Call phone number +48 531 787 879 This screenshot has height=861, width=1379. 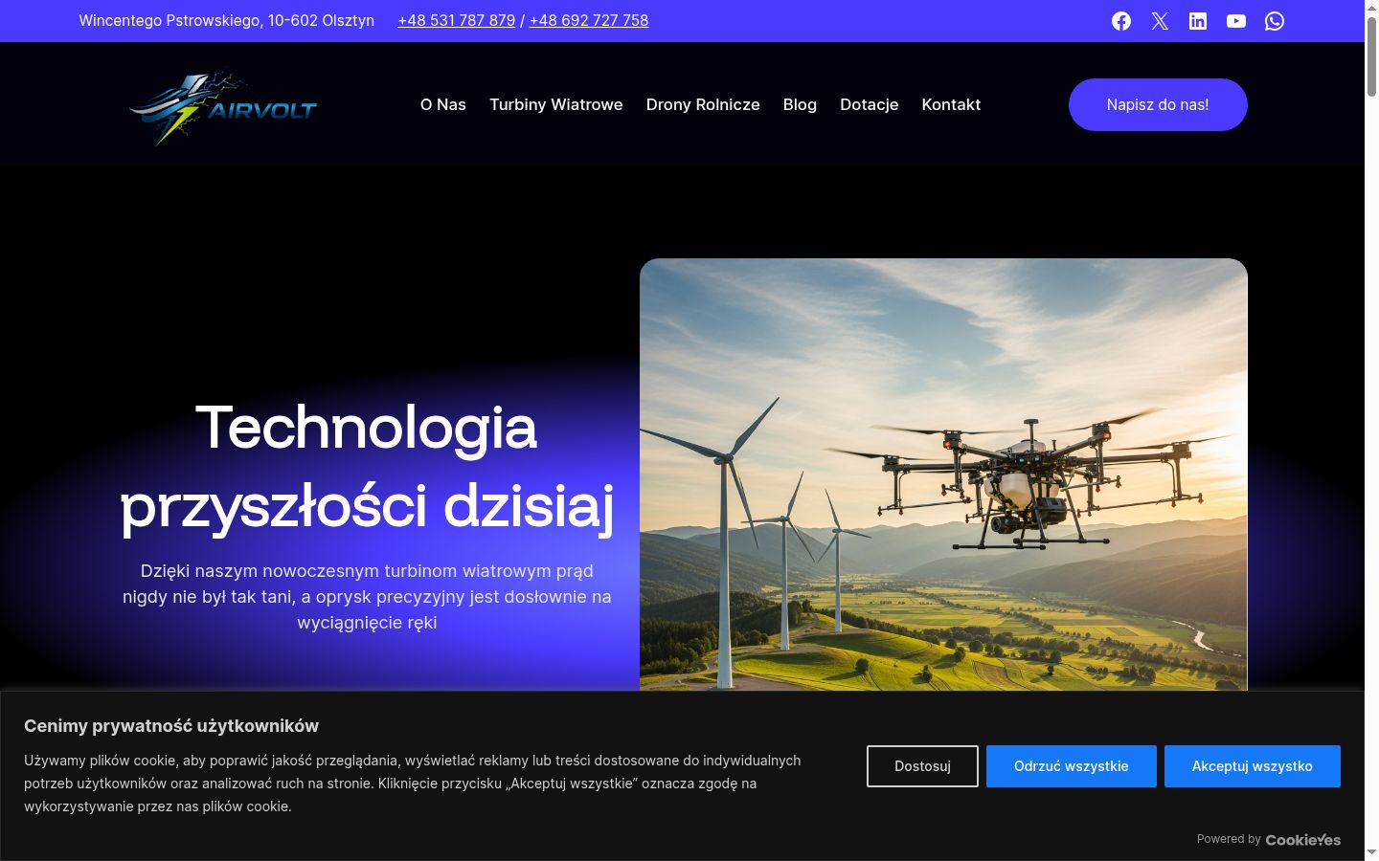457,20
